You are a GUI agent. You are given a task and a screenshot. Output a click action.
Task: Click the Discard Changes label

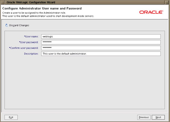coord(19,25)
